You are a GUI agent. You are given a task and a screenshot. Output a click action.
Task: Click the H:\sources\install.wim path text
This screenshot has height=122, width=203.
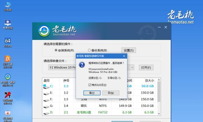click(101, 69)
